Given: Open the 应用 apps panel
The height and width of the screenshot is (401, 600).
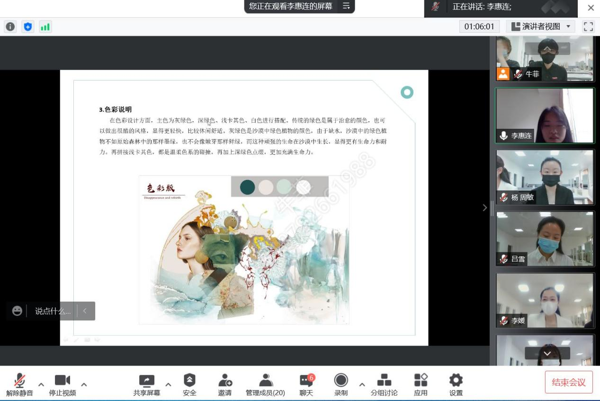Looking at the screenshot, I should tap(421, 384).
